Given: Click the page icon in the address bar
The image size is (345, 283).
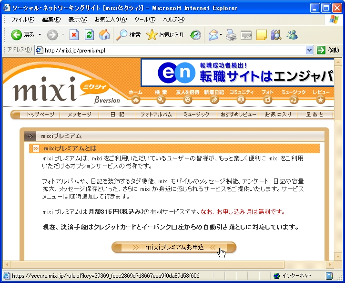Looking at the screenshot, I should pyautogui.click(x=40, y=51).
